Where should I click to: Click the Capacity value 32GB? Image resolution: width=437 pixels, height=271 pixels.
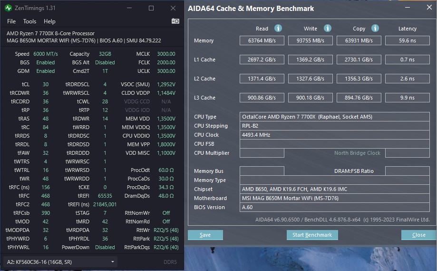click(x=105, y=54)
